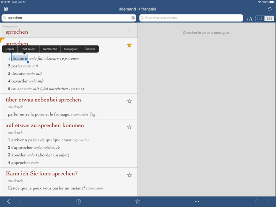Choose Recherche in context menu
The image size is (276, 207).
[x=50, y=49]
